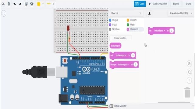The width and height of the screenshot is (195, 109).
Task: Select the Input block category
Action: [113, 25]
